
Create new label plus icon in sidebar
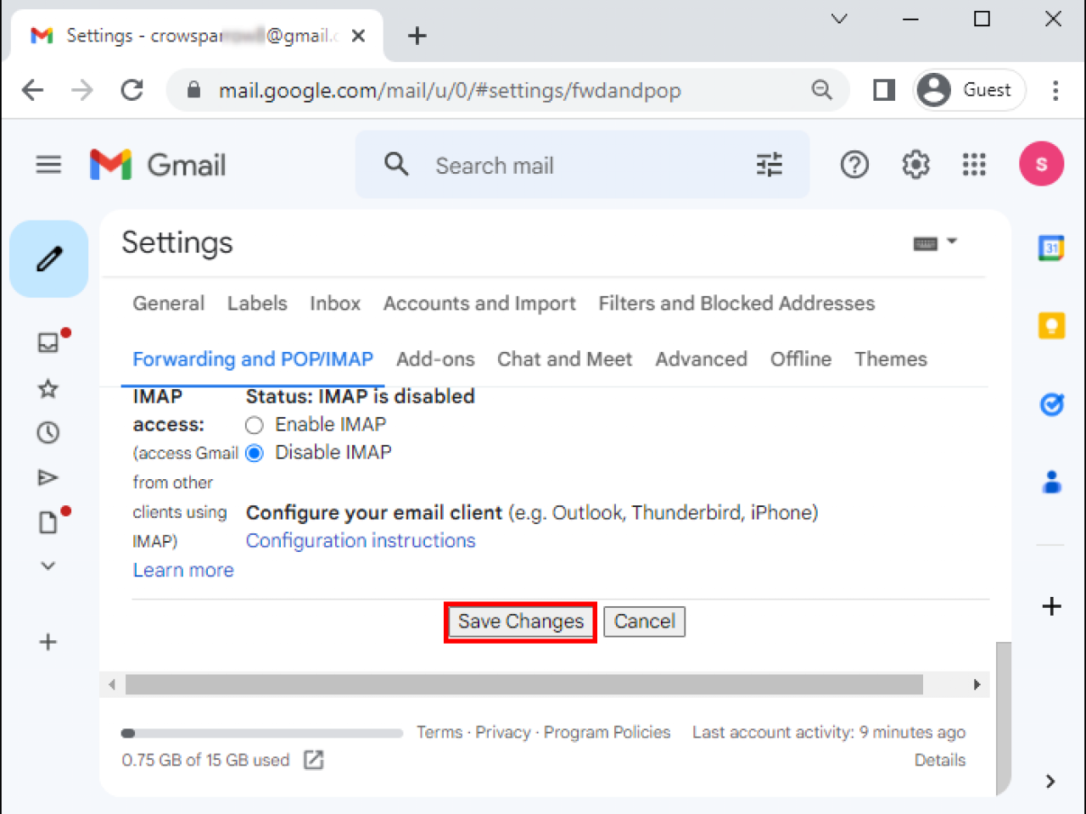point(48,642)
